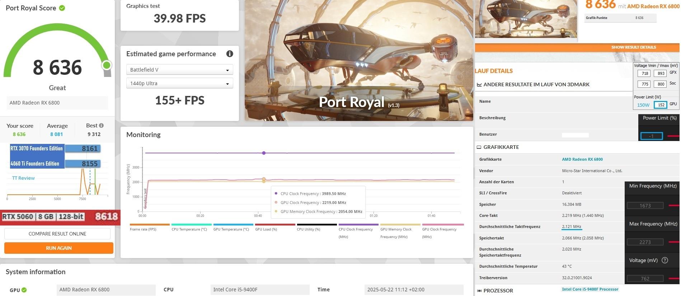
Task: Click the Average score value 8 081
Action: point(56,134)
